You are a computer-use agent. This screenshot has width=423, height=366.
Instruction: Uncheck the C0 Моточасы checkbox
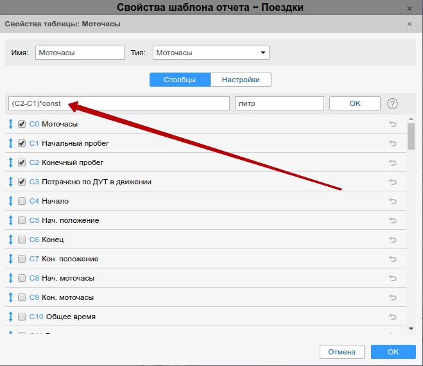(x=22, y=124)
